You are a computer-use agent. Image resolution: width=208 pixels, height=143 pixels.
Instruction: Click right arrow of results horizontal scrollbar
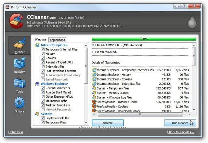click(189, 114)
